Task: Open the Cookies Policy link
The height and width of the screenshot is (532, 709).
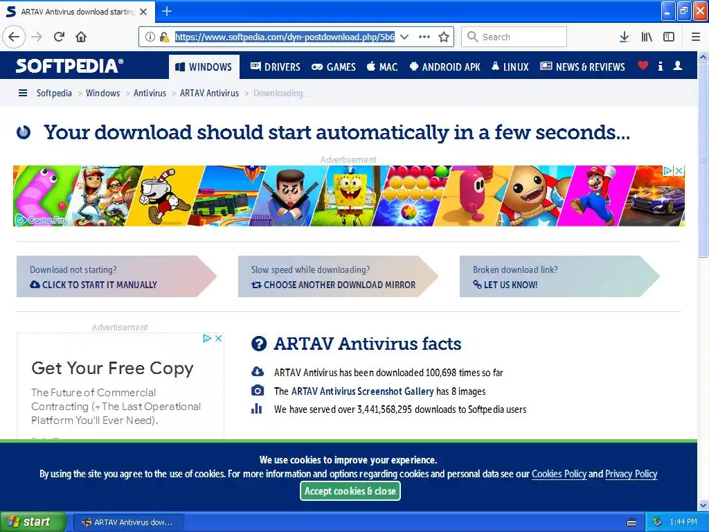Action: 559,474
